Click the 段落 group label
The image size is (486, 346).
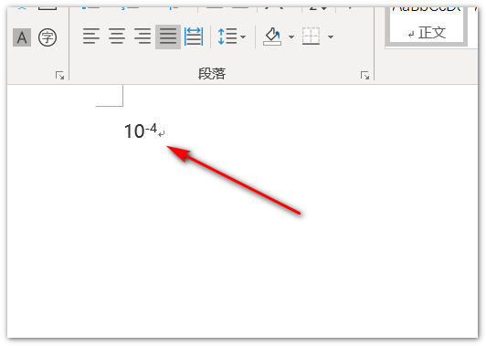[212, 74]
